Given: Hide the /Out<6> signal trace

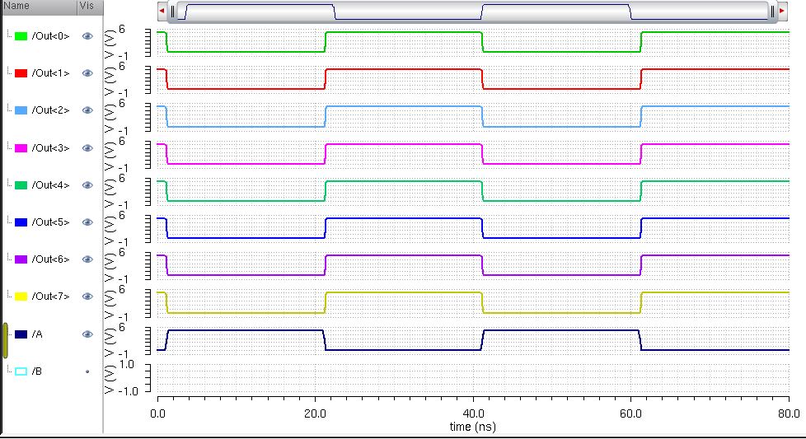Looking at the screenshot, I should pos(87,259).
